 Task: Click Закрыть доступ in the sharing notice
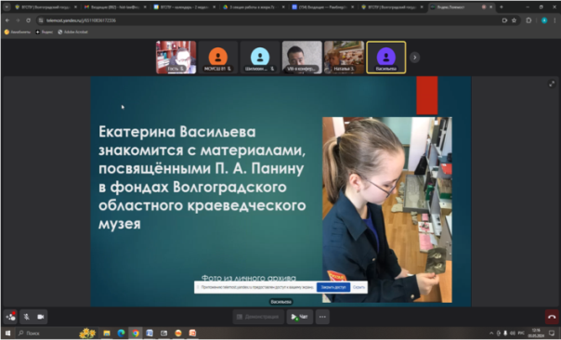[333, 287]
